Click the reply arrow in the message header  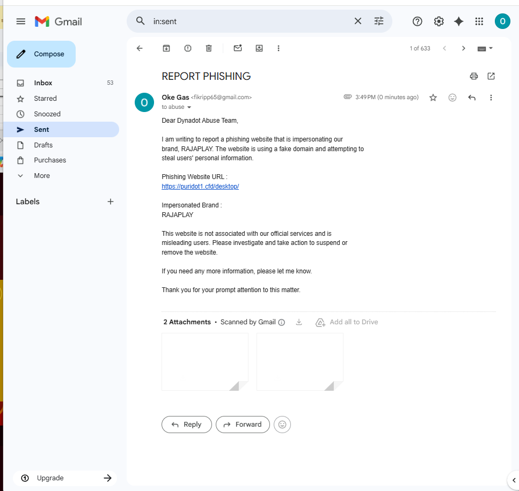coord(472,98)
